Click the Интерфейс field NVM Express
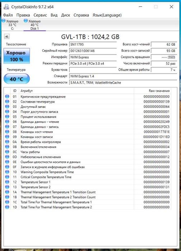 click(93, 57)
